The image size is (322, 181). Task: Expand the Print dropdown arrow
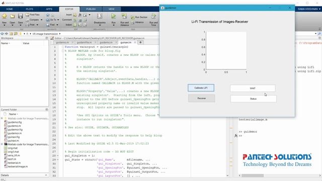[37, 25]
